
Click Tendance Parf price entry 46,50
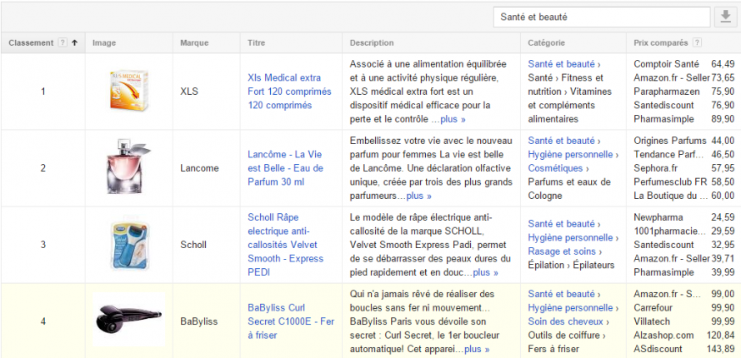pos(684,154)
